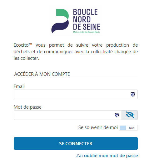Focus the Mot de passe input field
Image resolution: width=149 pixels, height=160 pixels.
[68, 115]
